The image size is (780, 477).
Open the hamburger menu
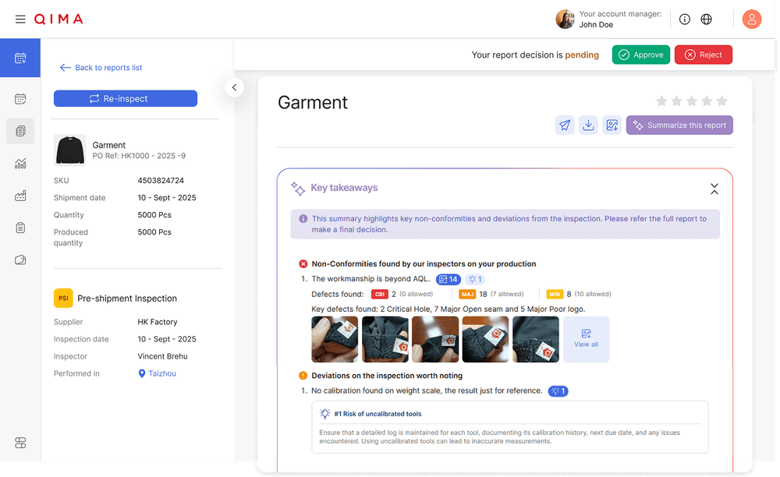(x=20, y=19)
